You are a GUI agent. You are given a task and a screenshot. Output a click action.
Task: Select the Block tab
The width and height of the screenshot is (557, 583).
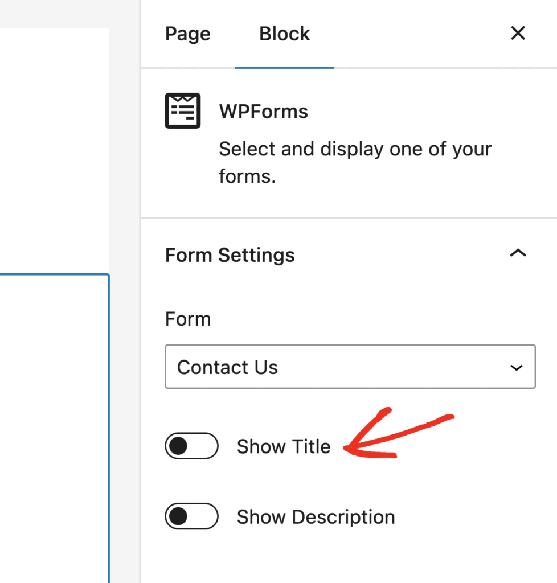284,34
